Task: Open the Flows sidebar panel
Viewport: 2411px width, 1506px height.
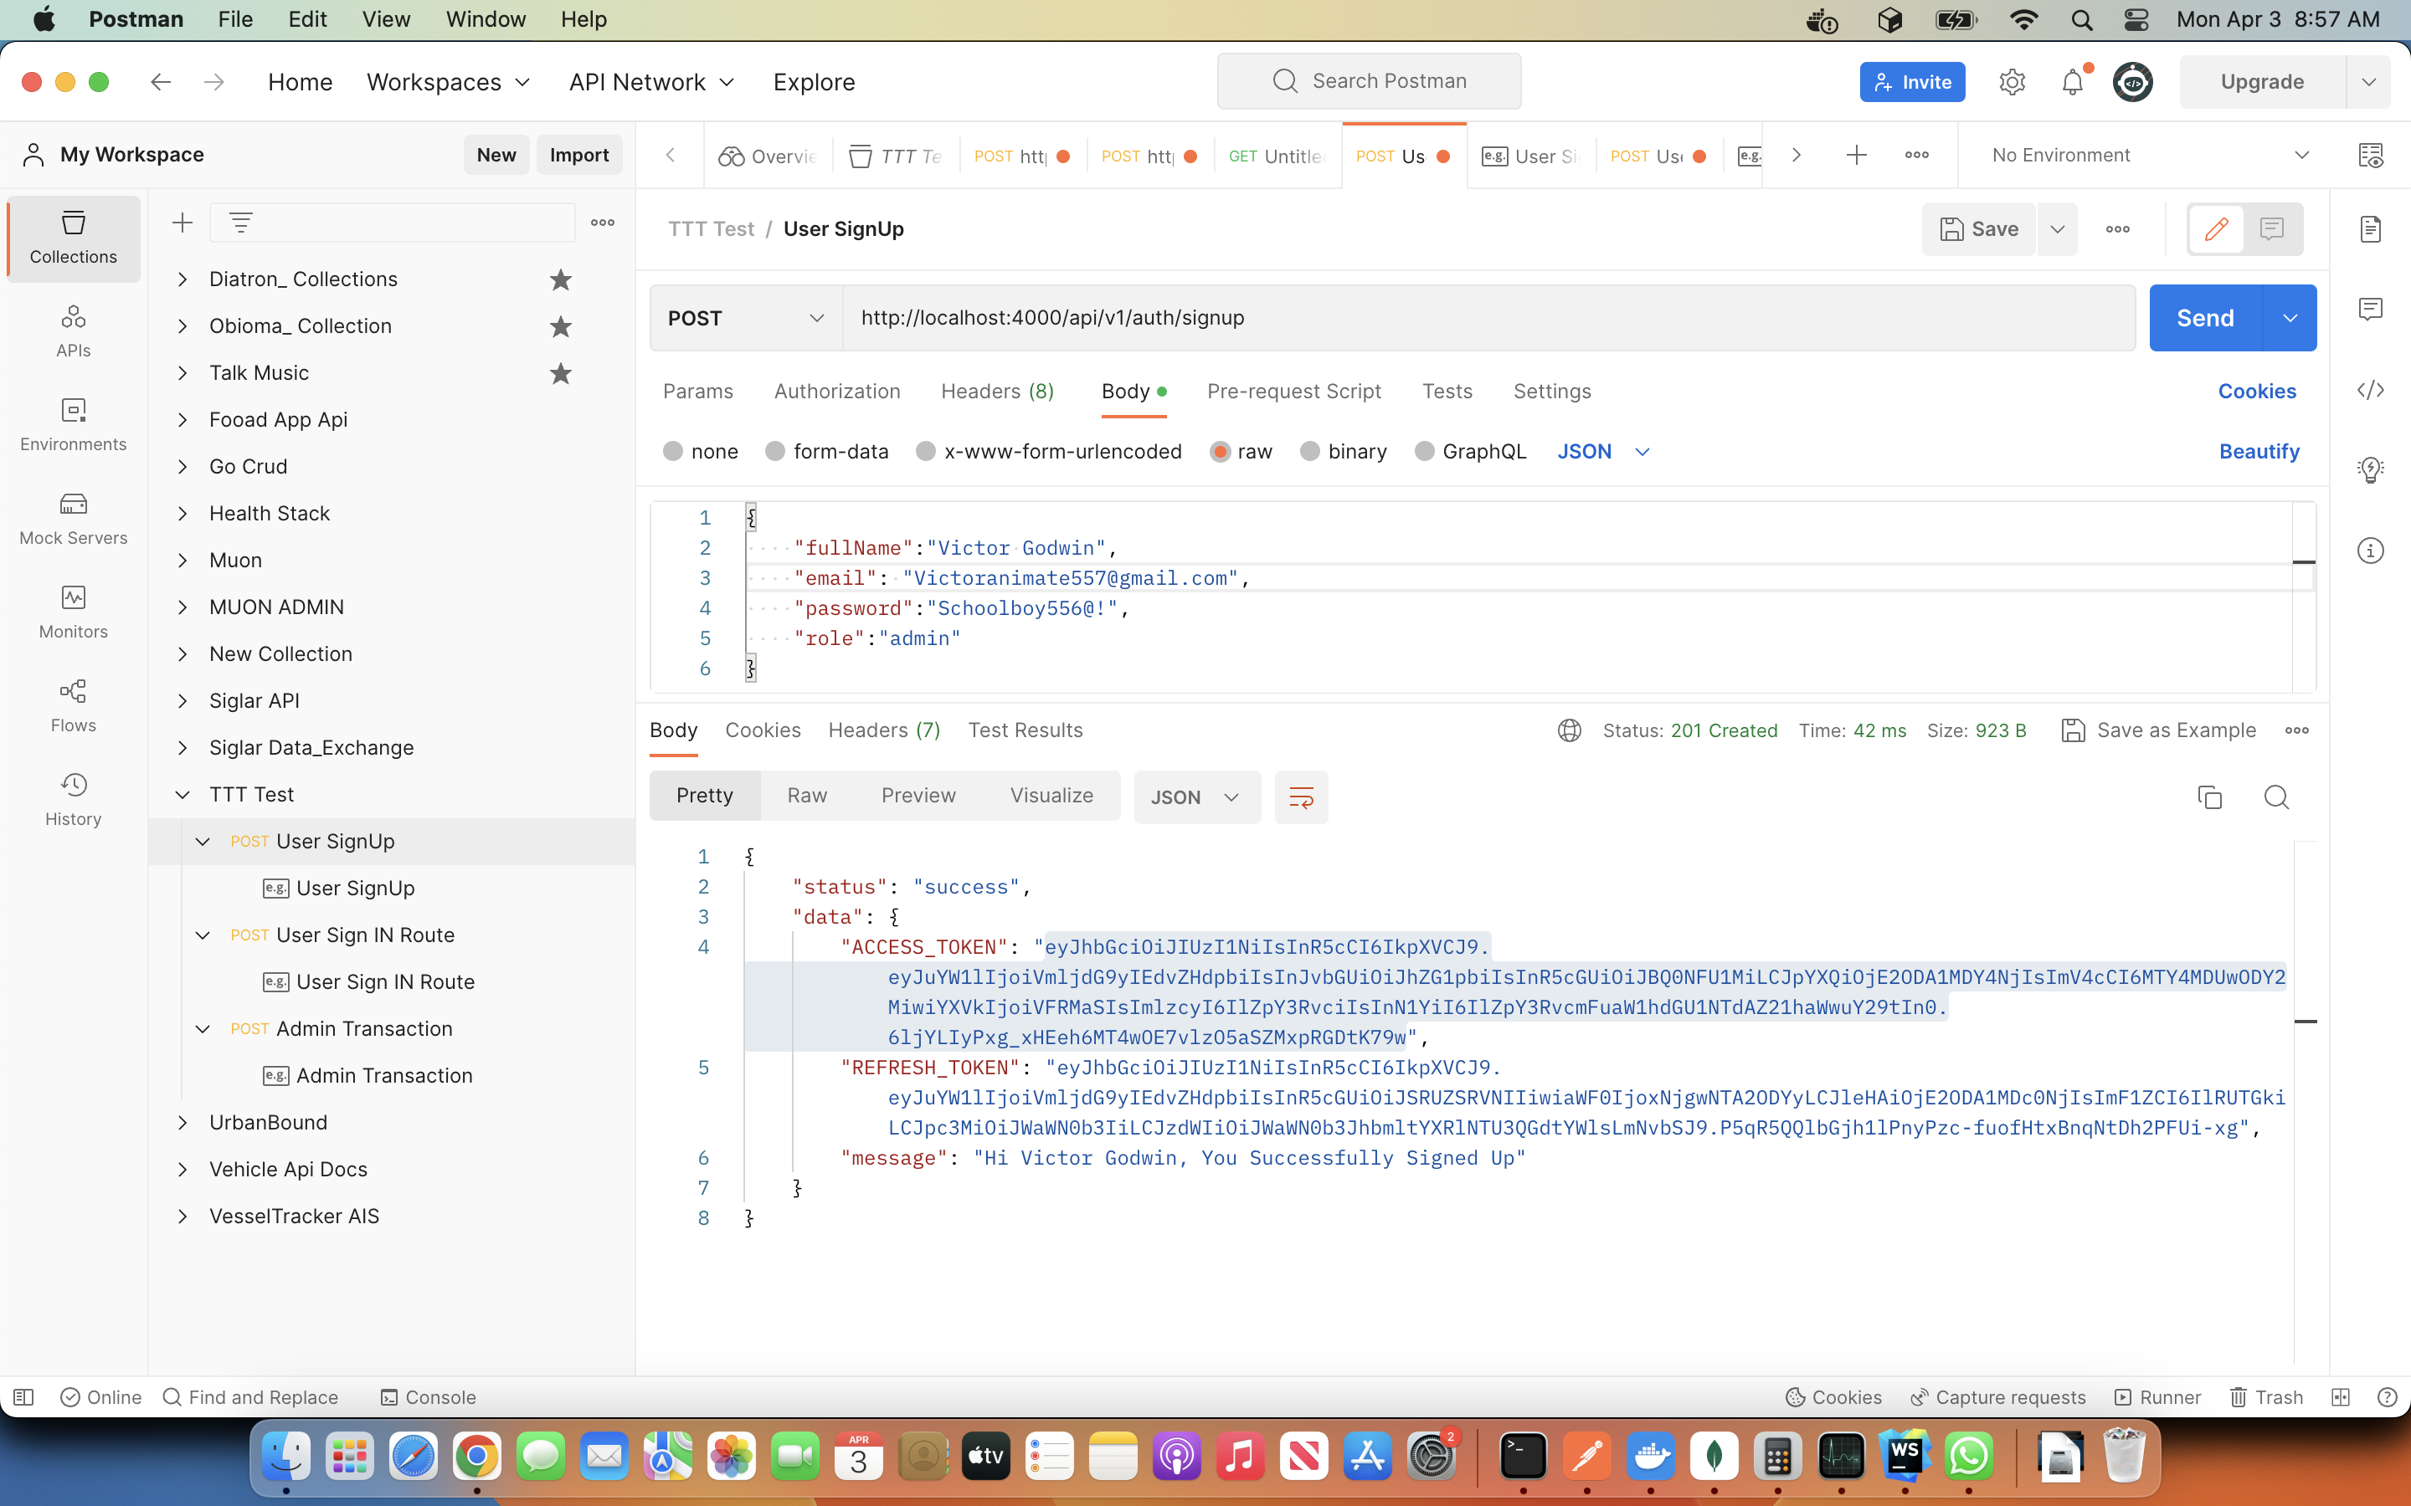Action: pos(73,706)
